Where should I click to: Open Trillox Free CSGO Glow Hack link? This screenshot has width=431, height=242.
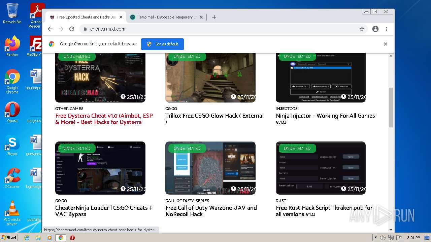pos(214,119)
